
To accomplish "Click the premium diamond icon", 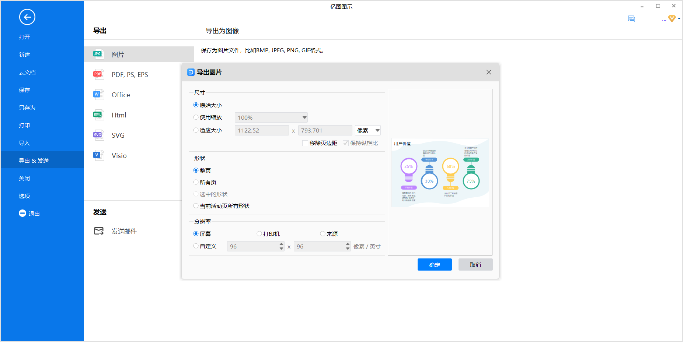I will 672,18.
